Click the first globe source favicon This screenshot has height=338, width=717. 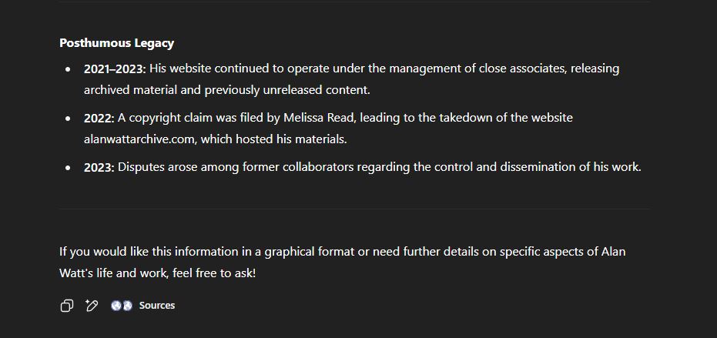pyautogui.click(x=116, y=306)
